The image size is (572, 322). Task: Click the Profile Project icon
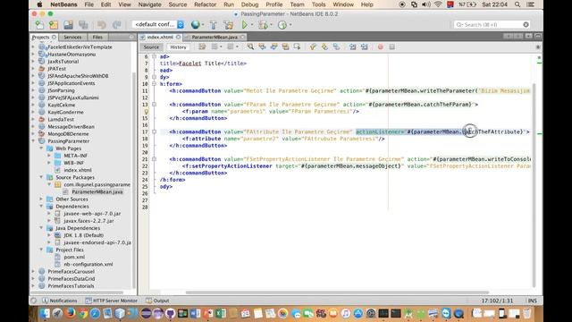282,25
